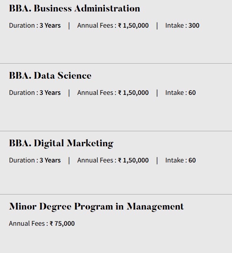Open the BBA. Data Science heading

point(50,76)
